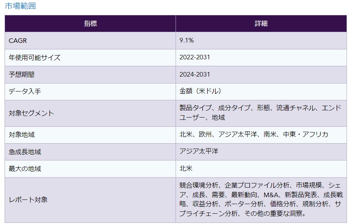
Task: Select the レポート対象 label
Action: (28, 200)
